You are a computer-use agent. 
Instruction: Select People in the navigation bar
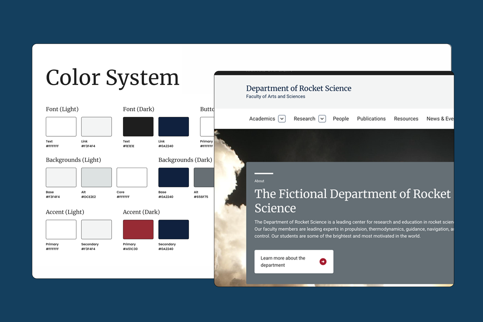pyautogui.click(x=341, y=119)
